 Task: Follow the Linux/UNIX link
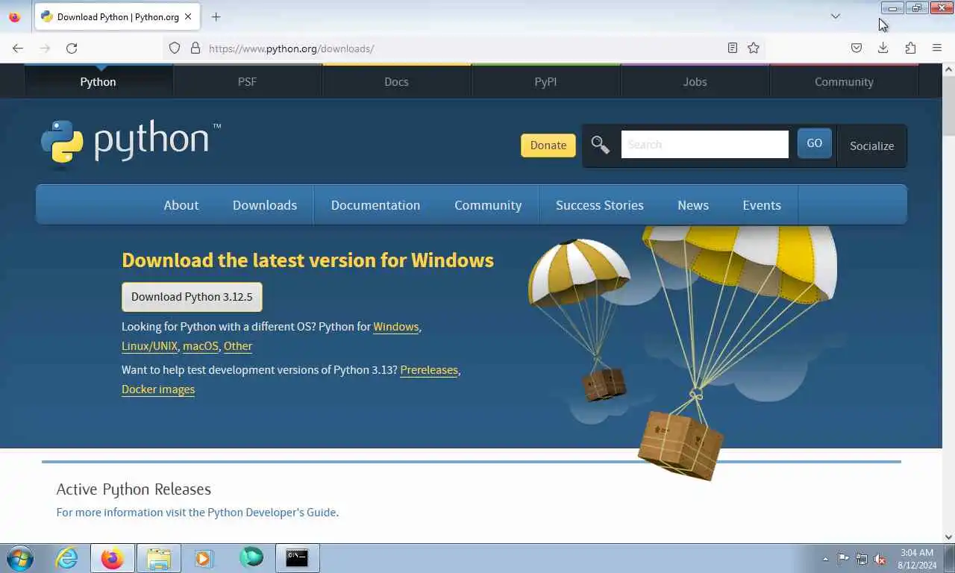[149, 346]
